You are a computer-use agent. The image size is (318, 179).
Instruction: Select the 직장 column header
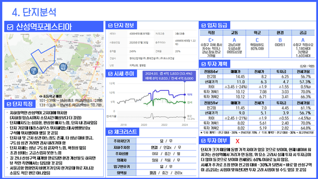(211, 33)
